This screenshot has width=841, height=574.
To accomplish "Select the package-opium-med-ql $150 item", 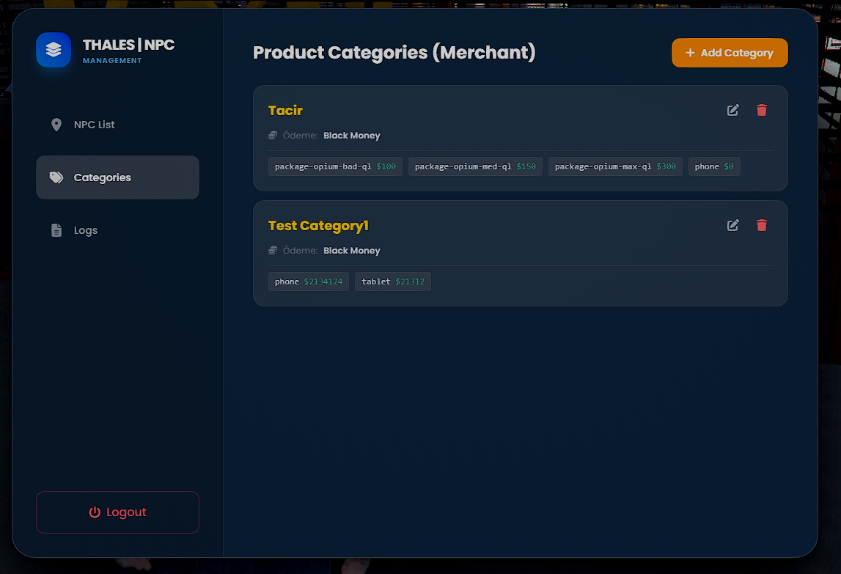I will click(475, 166).
